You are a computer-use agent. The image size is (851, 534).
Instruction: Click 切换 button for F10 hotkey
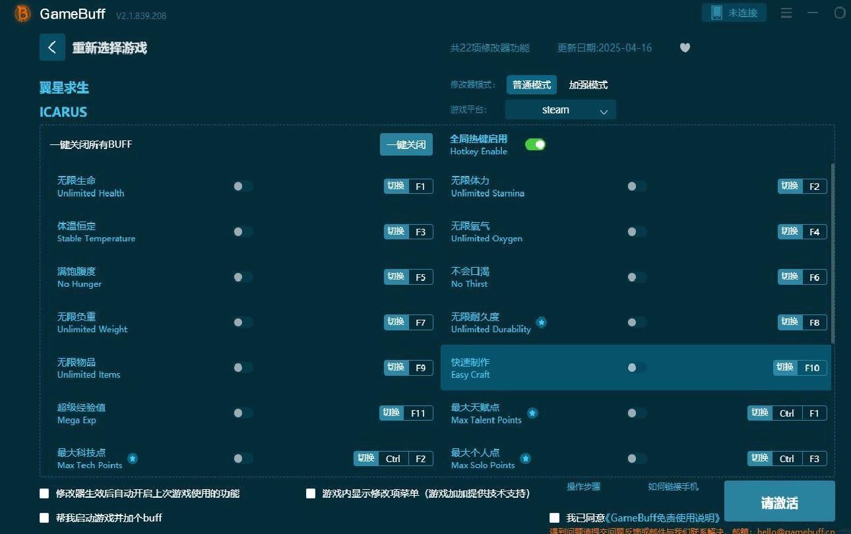[x=785, y=367]
